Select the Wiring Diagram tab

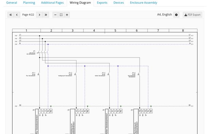(80, 3)
